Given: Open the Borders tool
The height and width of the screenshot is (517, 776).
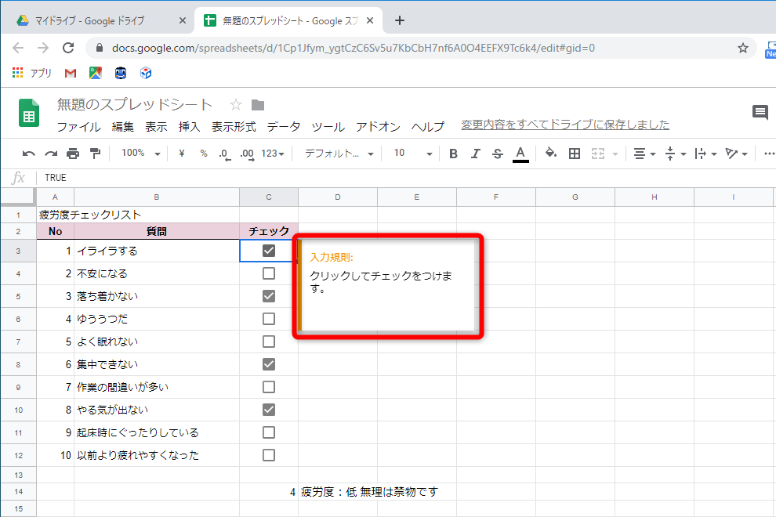Looking at the screenshot, I should point(575,153).
